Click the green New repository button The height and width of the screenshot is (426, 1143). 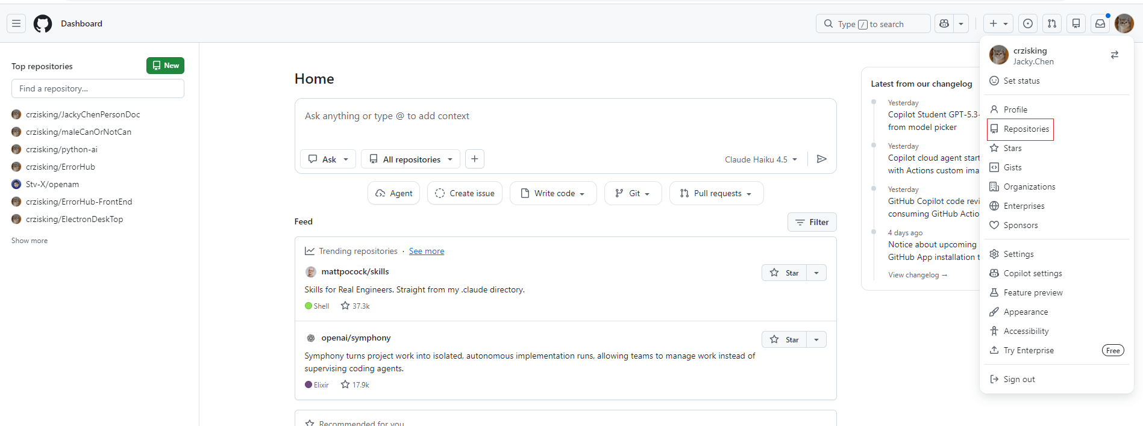pos(165,66)
